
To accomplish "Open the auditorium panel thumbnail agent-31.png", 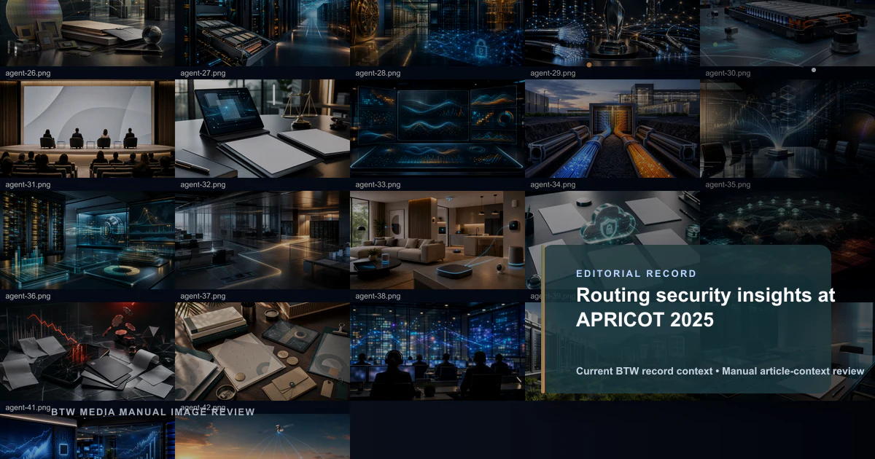I will click(87, 129).
